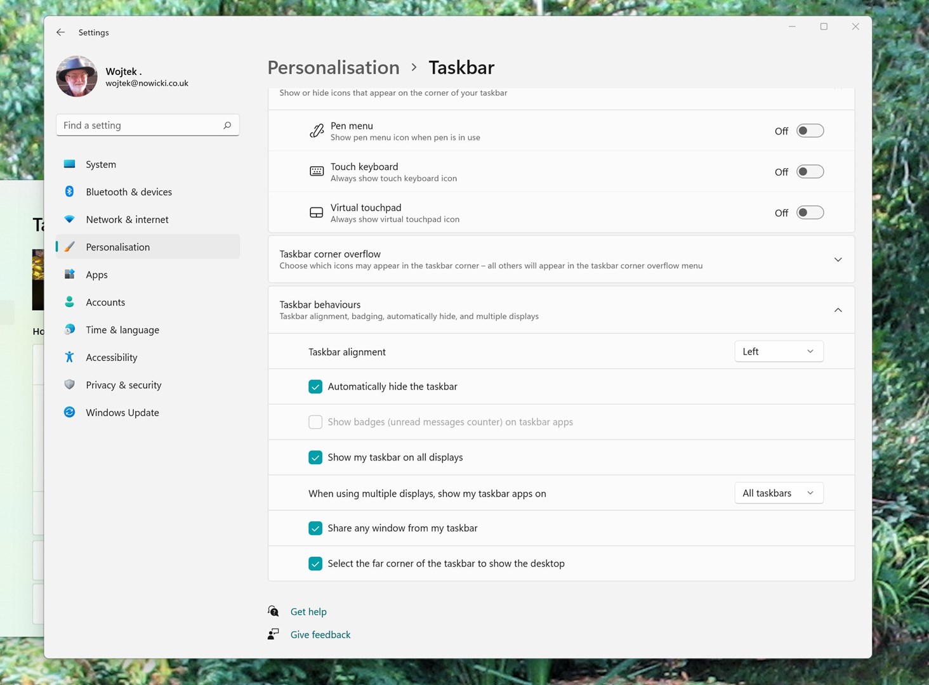Click the Personalisation paintbrush icon
Image resolution: width=929 pixels, height=685 pixels.
coord(70,247)
